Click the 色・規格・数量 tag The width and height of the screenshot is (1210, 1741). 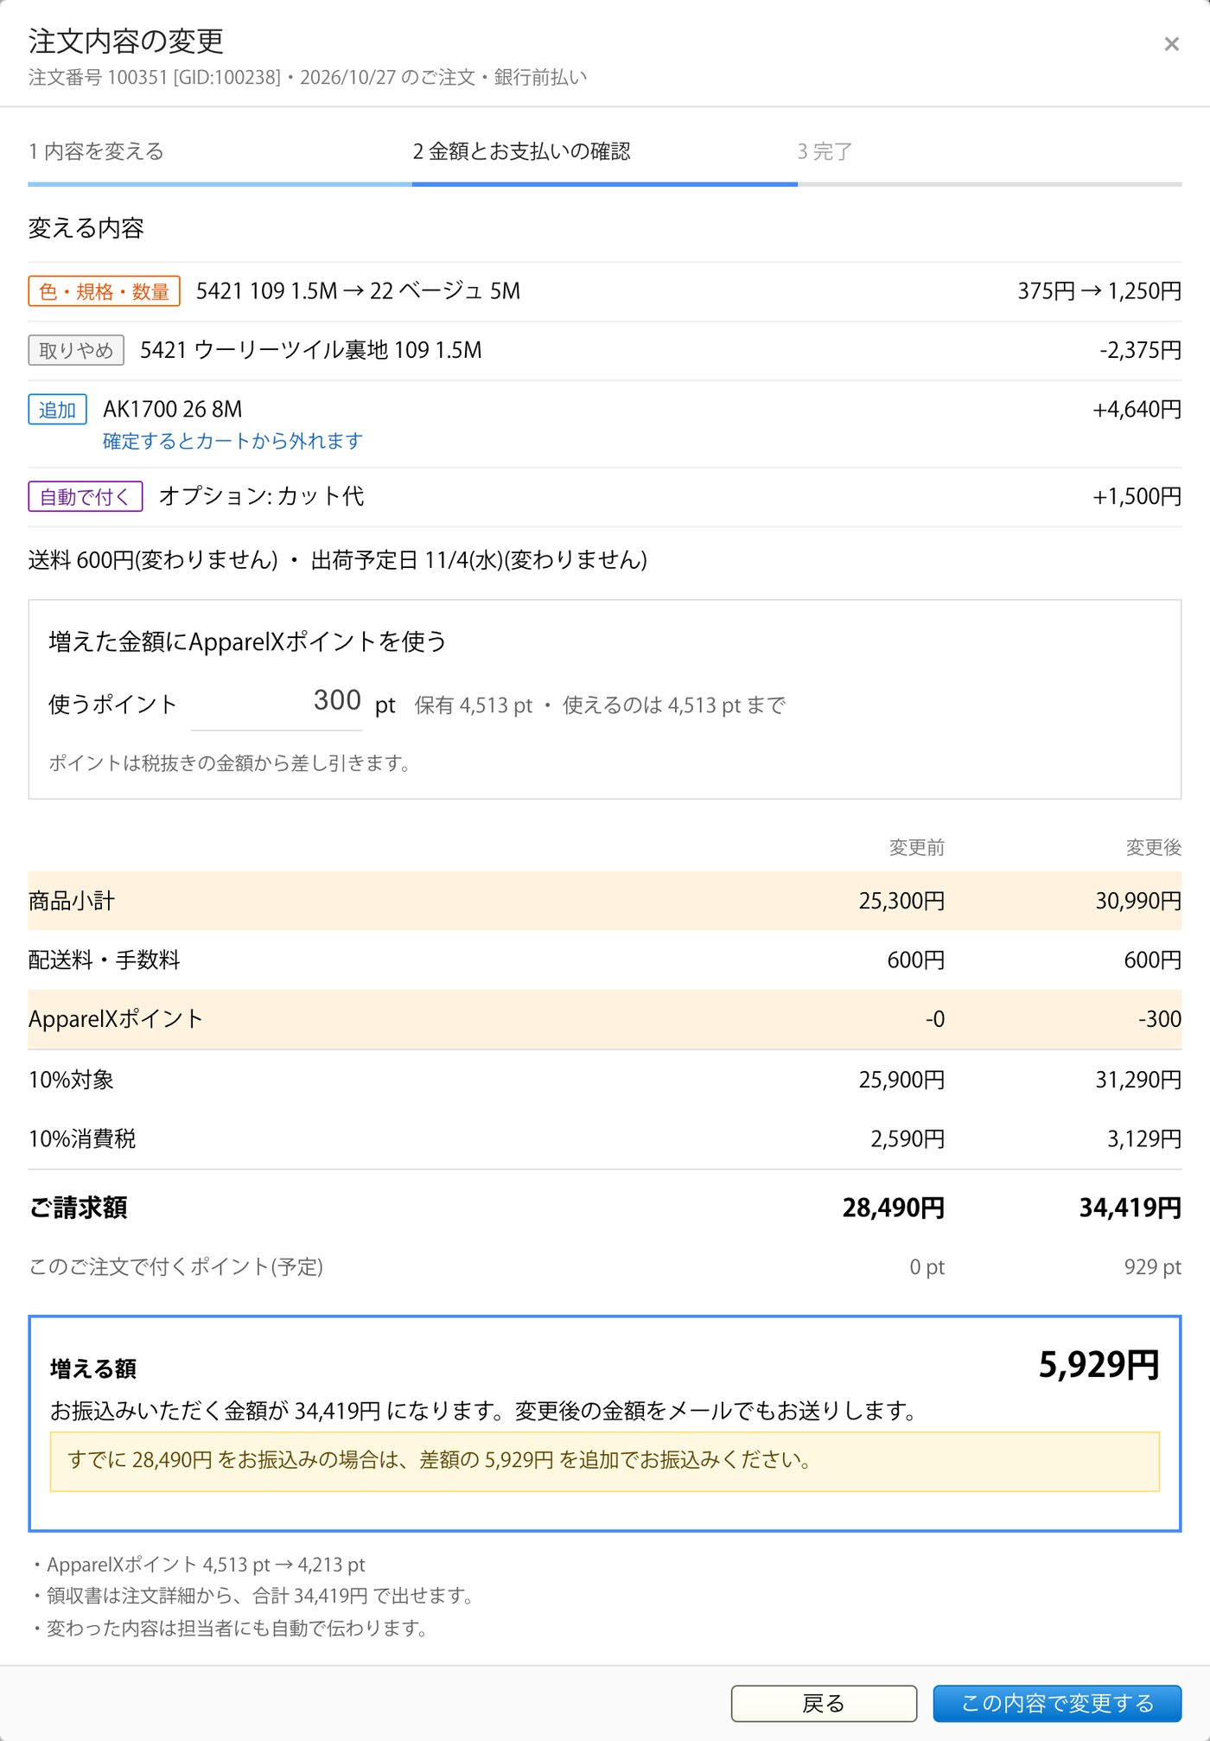click(x=105, y=291)
